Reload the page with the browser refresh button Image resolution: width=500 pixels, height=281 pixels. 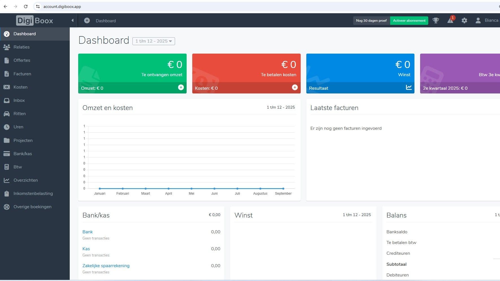[26, 6]
